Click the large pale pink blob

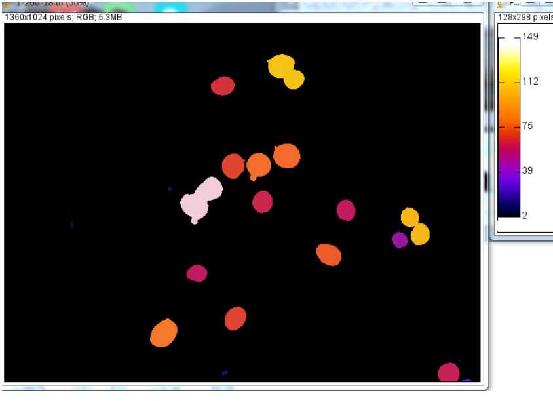201,200
